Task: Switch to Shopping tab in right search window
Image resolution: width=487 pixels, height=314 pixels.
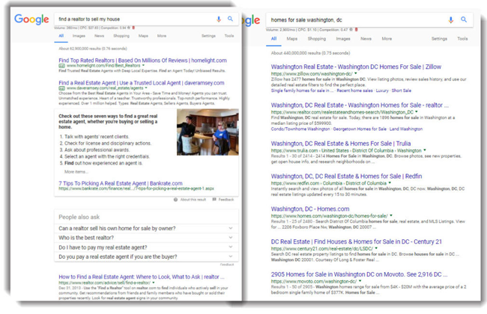Action: (317, 39)
